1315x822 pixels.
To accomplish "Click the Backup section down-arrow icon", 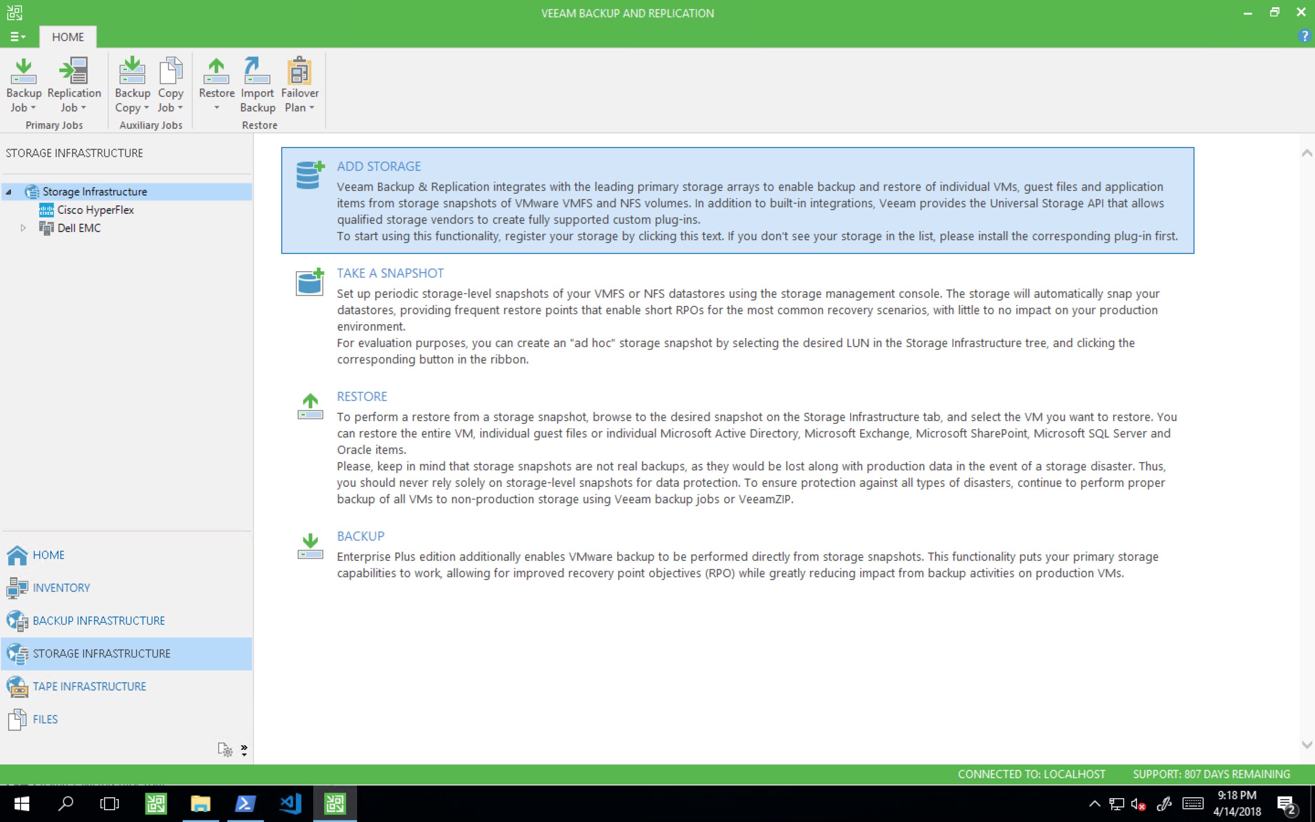I will pyautogui.click(x=310, y=546).
